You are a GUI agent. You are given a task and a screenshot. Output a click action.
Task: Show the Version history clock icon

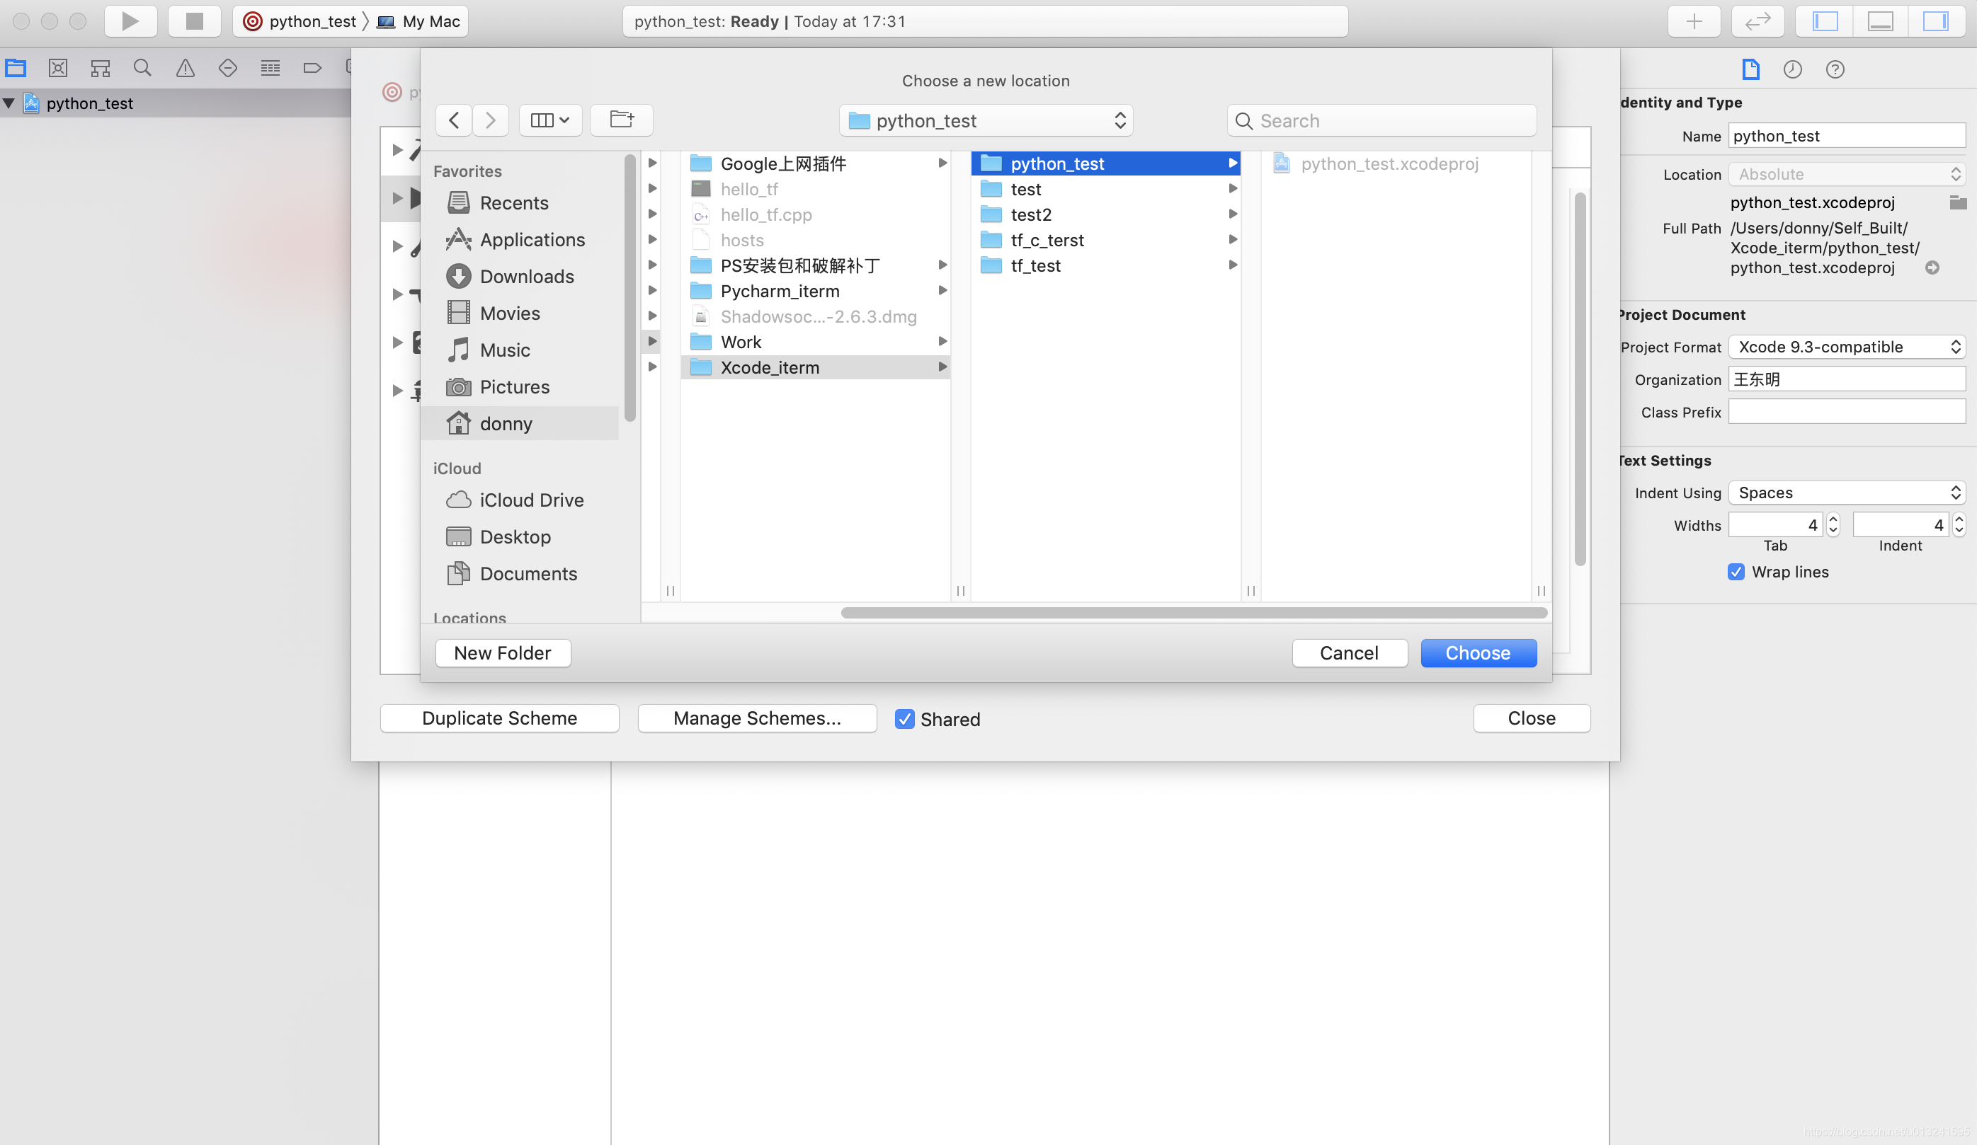[x=1793, y=69]
